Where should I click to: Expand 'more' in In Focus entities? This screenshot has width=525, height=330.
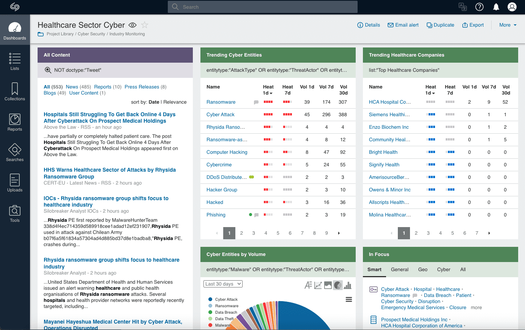476,308
